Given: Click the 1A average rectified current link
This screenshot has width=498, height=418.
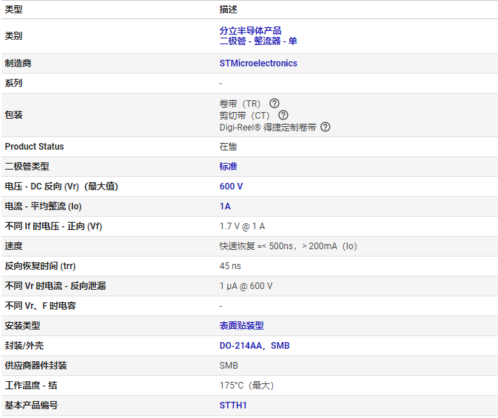Looking at the screenshot, I should click(225, 206).
